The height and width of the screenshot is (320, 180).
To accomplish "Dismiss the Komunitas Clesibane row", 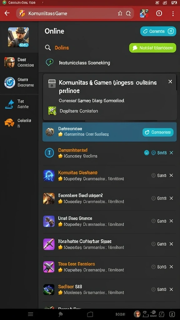I will click(171, 175).
